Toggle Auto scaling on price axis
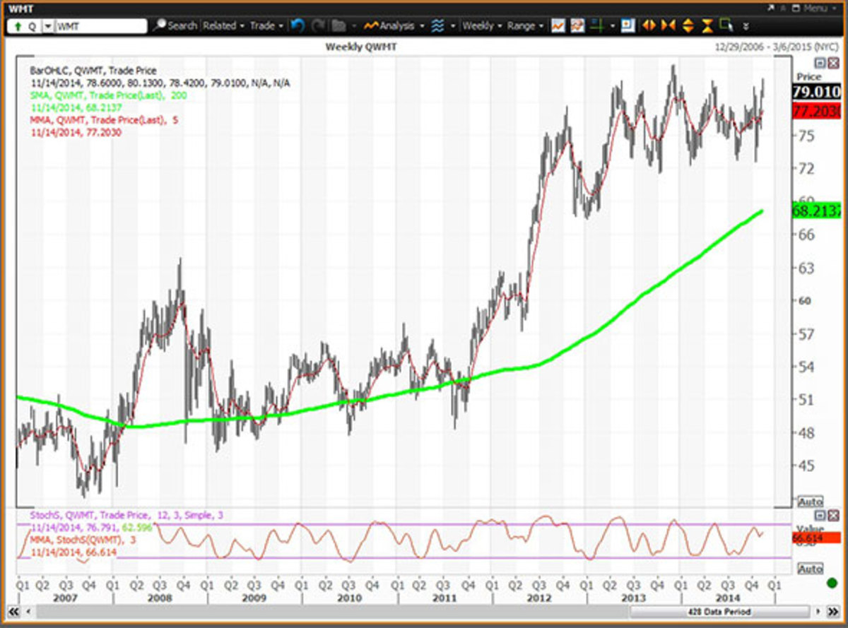Viewport: 848px width, 628px height. (810, 501)
